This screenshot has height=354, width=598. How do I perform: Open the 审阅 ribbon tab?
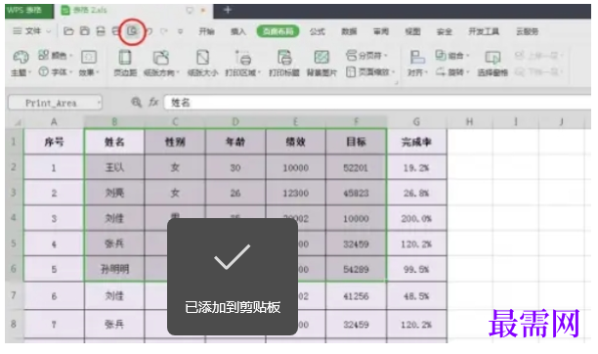(381, 31)
